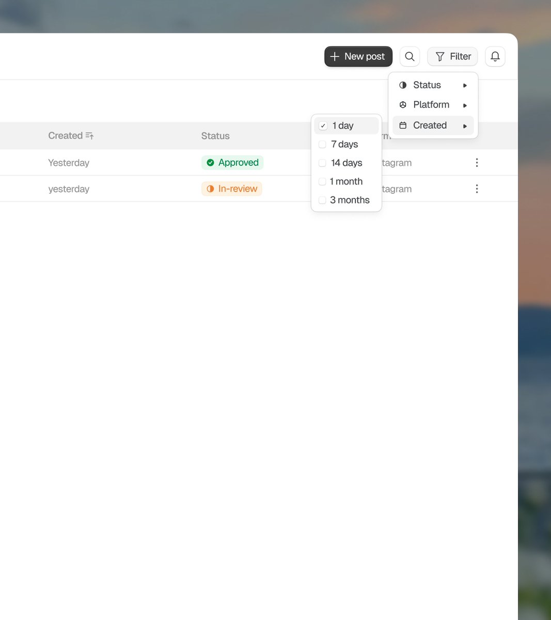Open the Status filter submenu
This screenshot has width=551, height=620.
coord(433,85)
